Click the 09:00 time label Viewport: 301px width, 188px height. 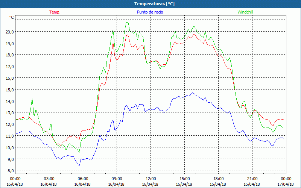click(117, 179)
